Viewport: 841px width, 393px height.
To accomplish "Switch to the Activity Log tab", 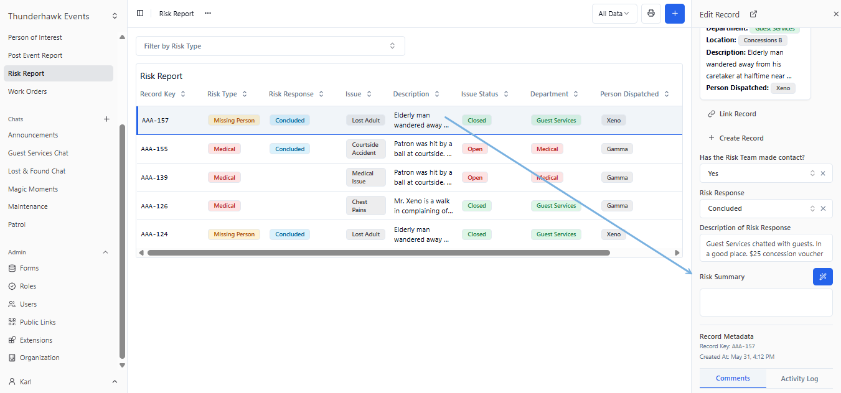I will [x=799, y=379].
